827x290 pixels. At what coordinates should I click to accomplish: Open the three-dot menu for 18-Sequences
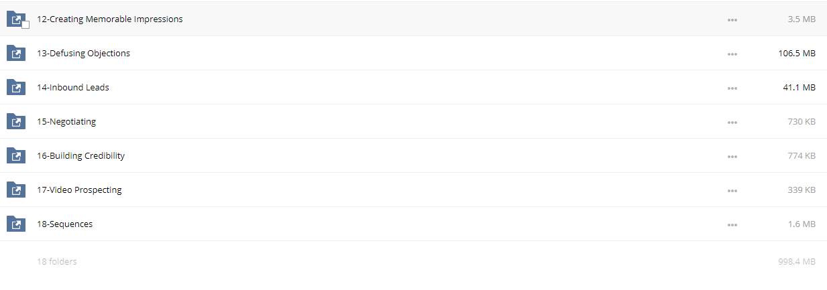(732, 225)
